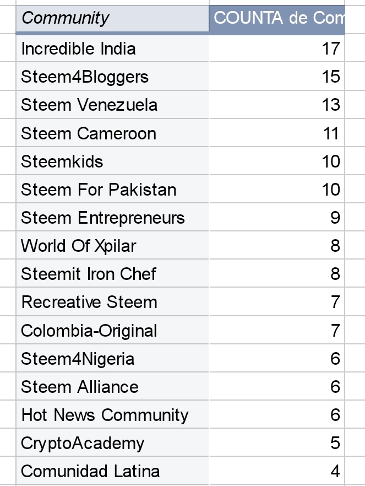Select the World Of Xpilar cell

click(x=112, y=245)
